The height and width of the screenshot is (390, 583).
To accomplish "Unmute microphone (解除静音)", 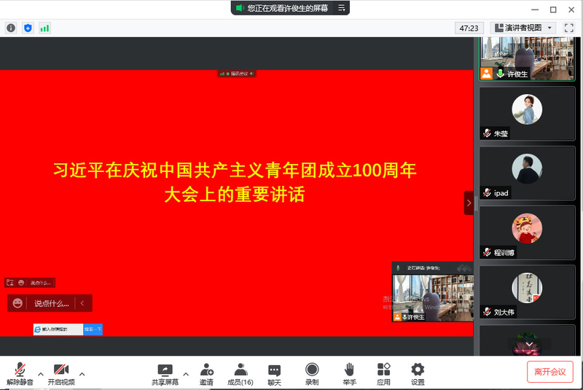I will point(20,374).
